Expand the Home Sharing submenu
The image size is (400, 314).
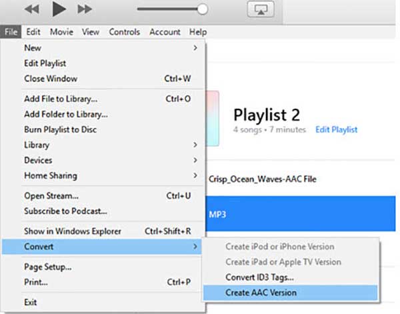[102, 175]
